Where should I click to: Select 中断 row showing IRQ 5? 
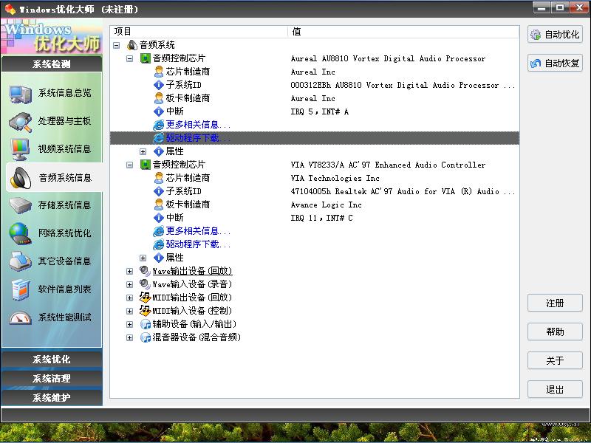[315, 111]
